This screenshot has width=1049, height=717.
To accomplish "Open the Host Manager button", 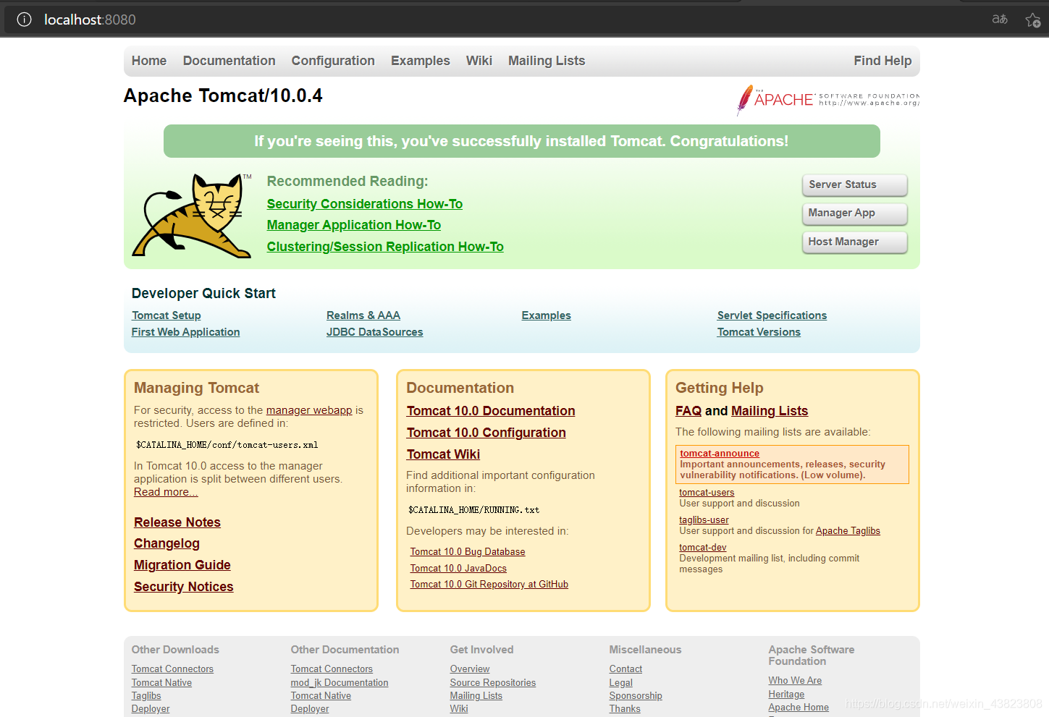I will [x=855, y=242].
